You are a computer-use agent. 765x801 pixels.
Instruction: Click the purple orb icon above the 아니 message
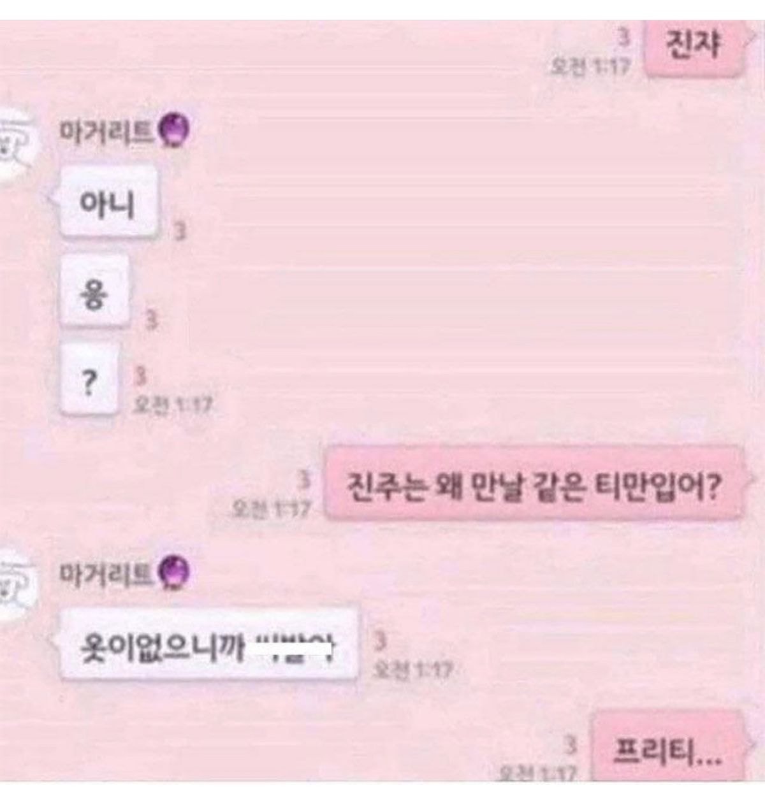pos(174,131)
